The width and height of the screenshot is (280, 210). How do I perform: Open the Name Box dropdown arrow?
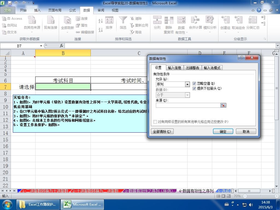tap(41, 46)
